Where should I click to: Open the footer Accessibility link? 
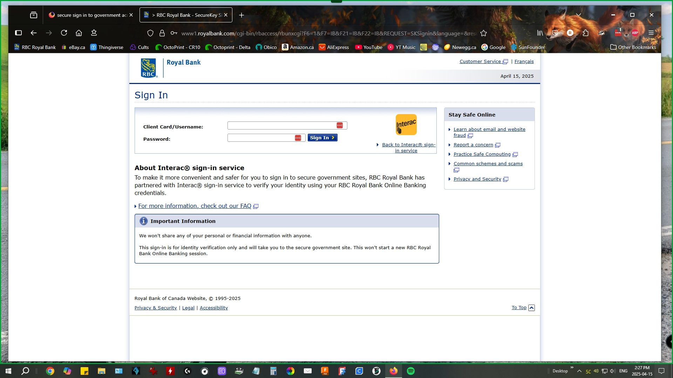[214, 308]
